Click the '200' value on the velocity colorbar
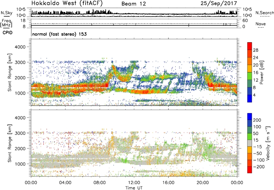274x190 pixels. pos(257,120)
